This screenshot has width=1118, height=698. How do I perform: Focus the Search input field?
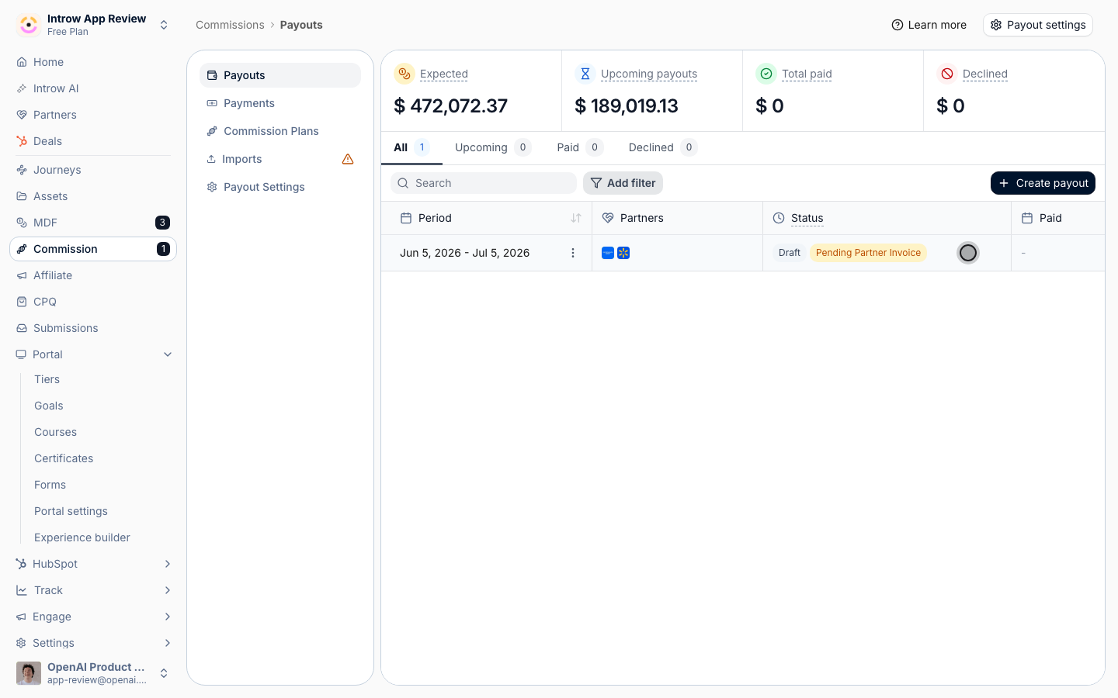click(484, 183)
